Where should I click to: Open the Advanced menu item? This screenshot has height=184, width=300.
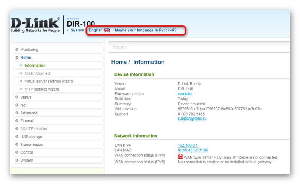click(58, 113)
